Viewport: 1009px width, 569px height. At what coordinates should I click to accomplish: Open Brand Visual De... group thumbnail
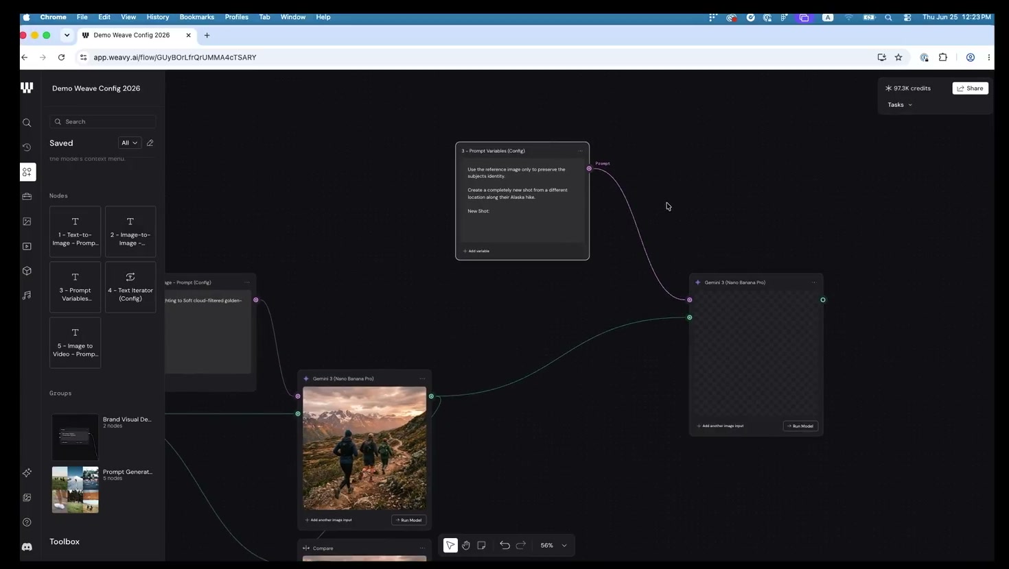pyautogui.click(x=75, y=437)
